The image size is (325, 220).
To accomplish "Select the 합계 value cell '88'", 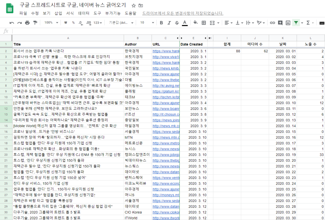I will point(227,51).
